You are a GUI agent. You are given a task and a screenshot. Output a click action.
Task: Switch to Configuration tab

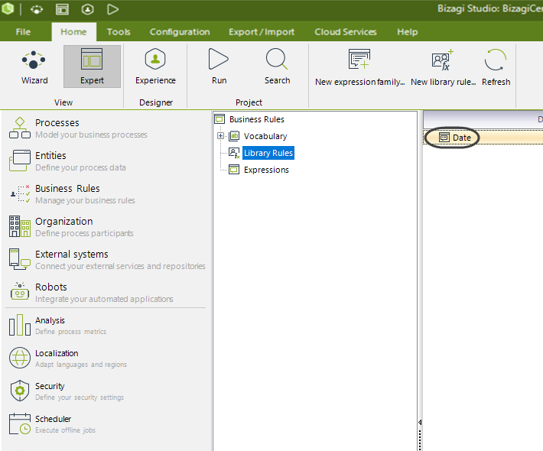pos(180,32)
